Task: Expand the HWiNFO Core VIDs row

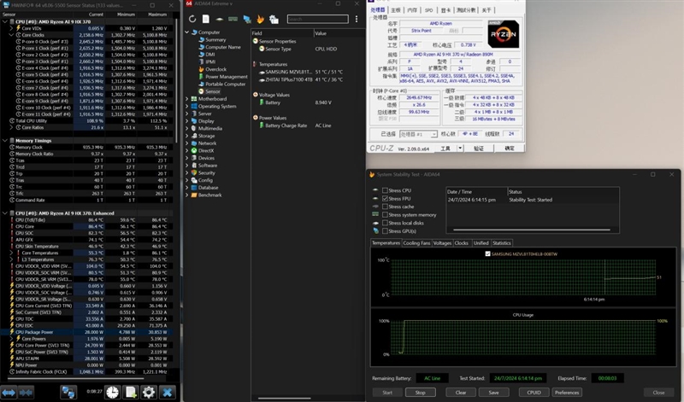Action: tap(11, 28)
